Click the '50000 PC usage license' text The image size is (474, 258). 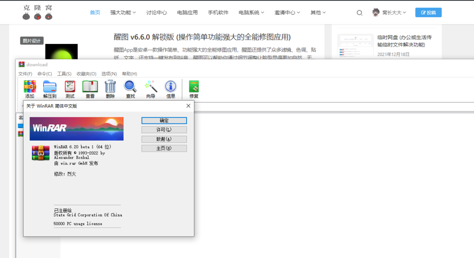coord(78,224)
